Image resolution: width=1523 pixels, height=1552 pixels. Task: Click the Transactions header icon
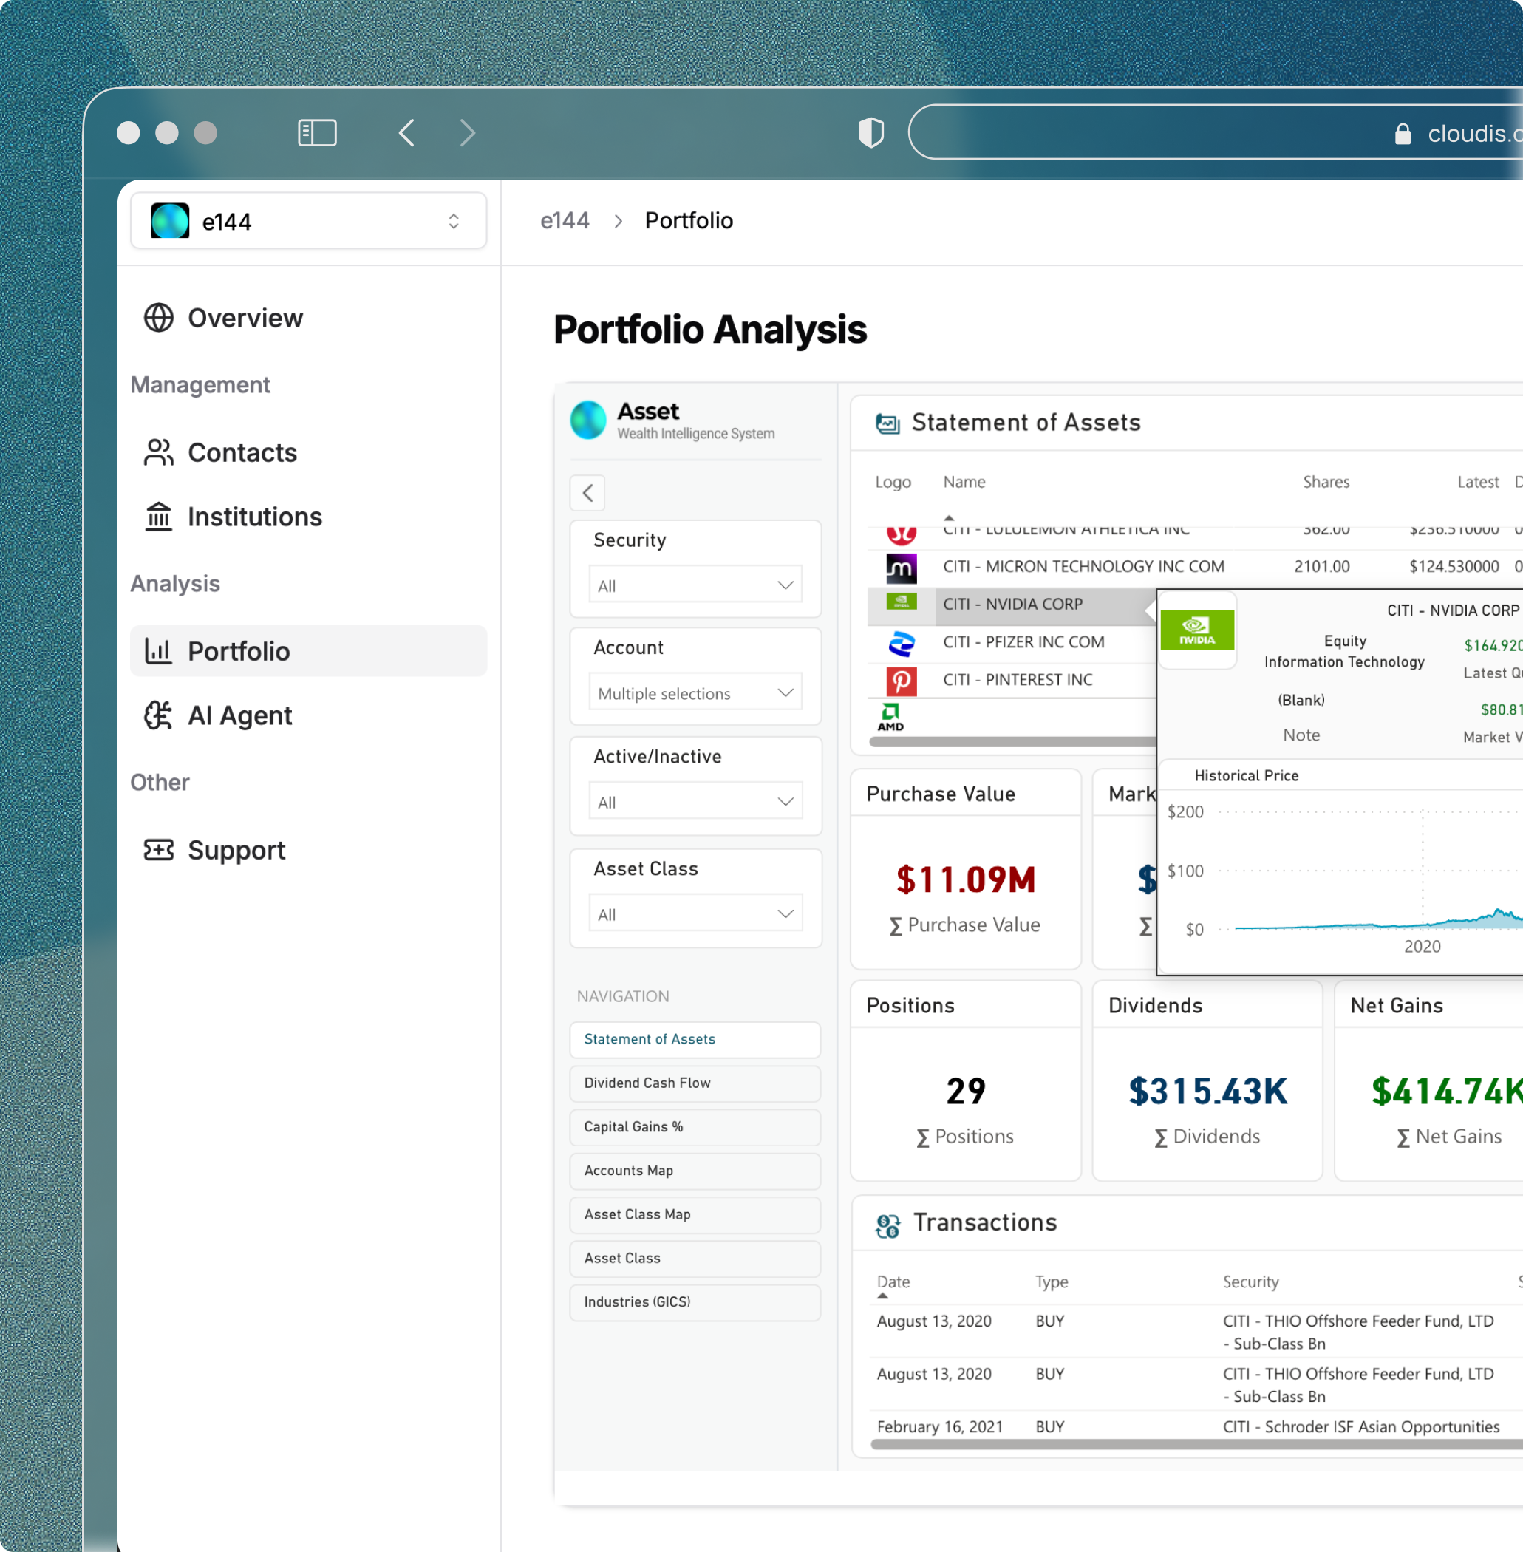(888, 1225)
